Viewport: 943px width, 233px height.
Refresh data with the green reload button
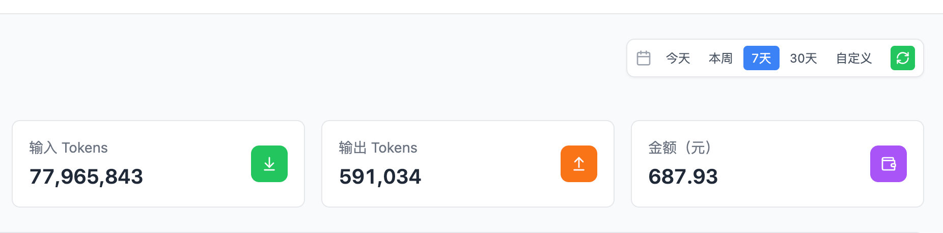[902, 58]
